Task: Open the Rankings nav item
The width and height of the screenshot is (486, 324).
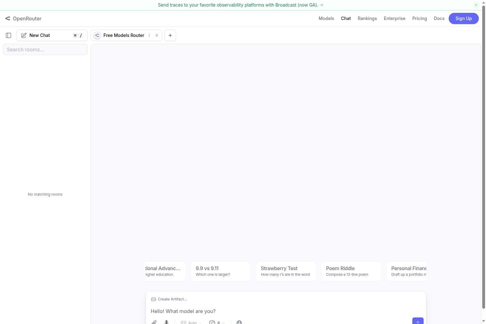Action: (367, 18)
